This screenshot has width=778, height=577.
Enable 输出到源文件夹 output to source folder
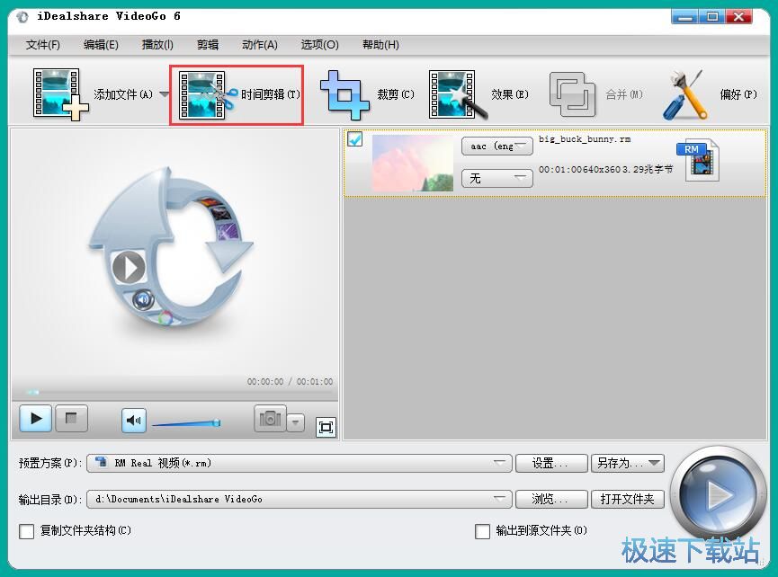483,531
